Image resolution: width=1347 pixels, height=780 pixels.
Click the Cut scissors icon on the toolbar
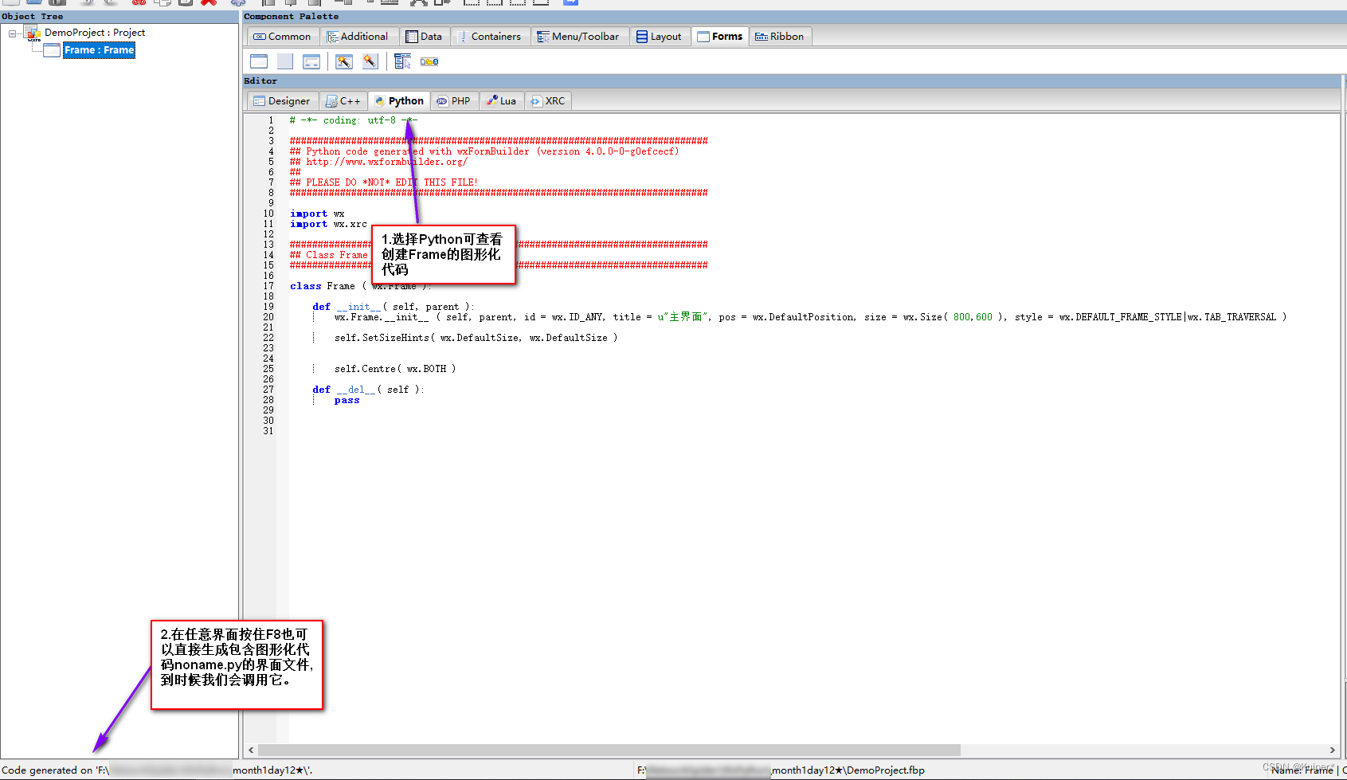(x=139, y=3)
